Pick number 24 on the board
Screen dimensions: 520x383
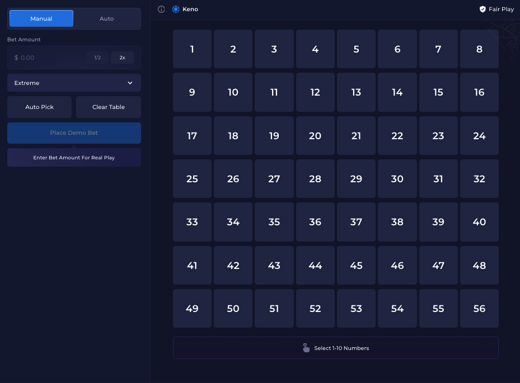479,135
